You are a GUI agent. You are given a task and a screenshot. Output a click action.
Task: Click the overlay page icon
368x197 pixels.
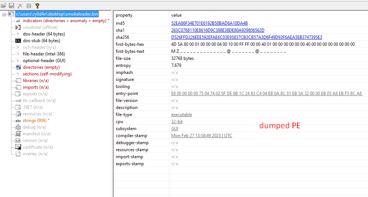tap(18, 154)
